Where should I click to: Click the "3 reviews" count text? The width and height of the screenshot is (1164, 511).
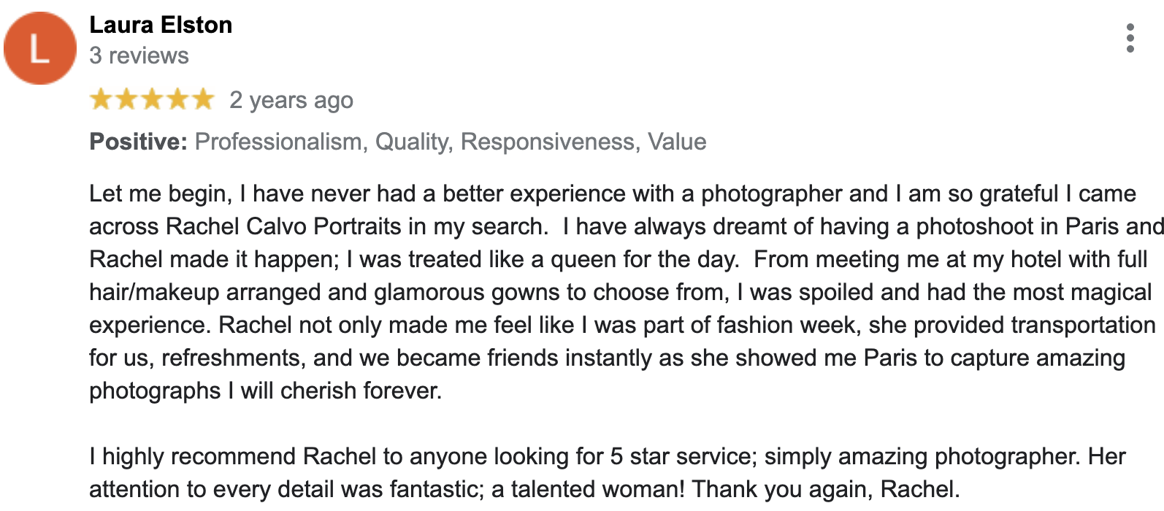tap(139, 55)
